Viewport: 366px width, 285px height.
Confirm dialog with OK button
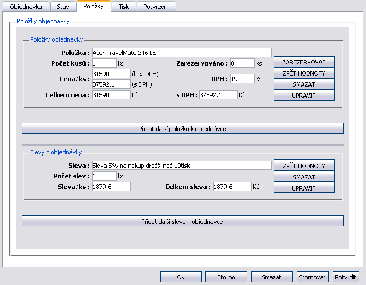181,277
